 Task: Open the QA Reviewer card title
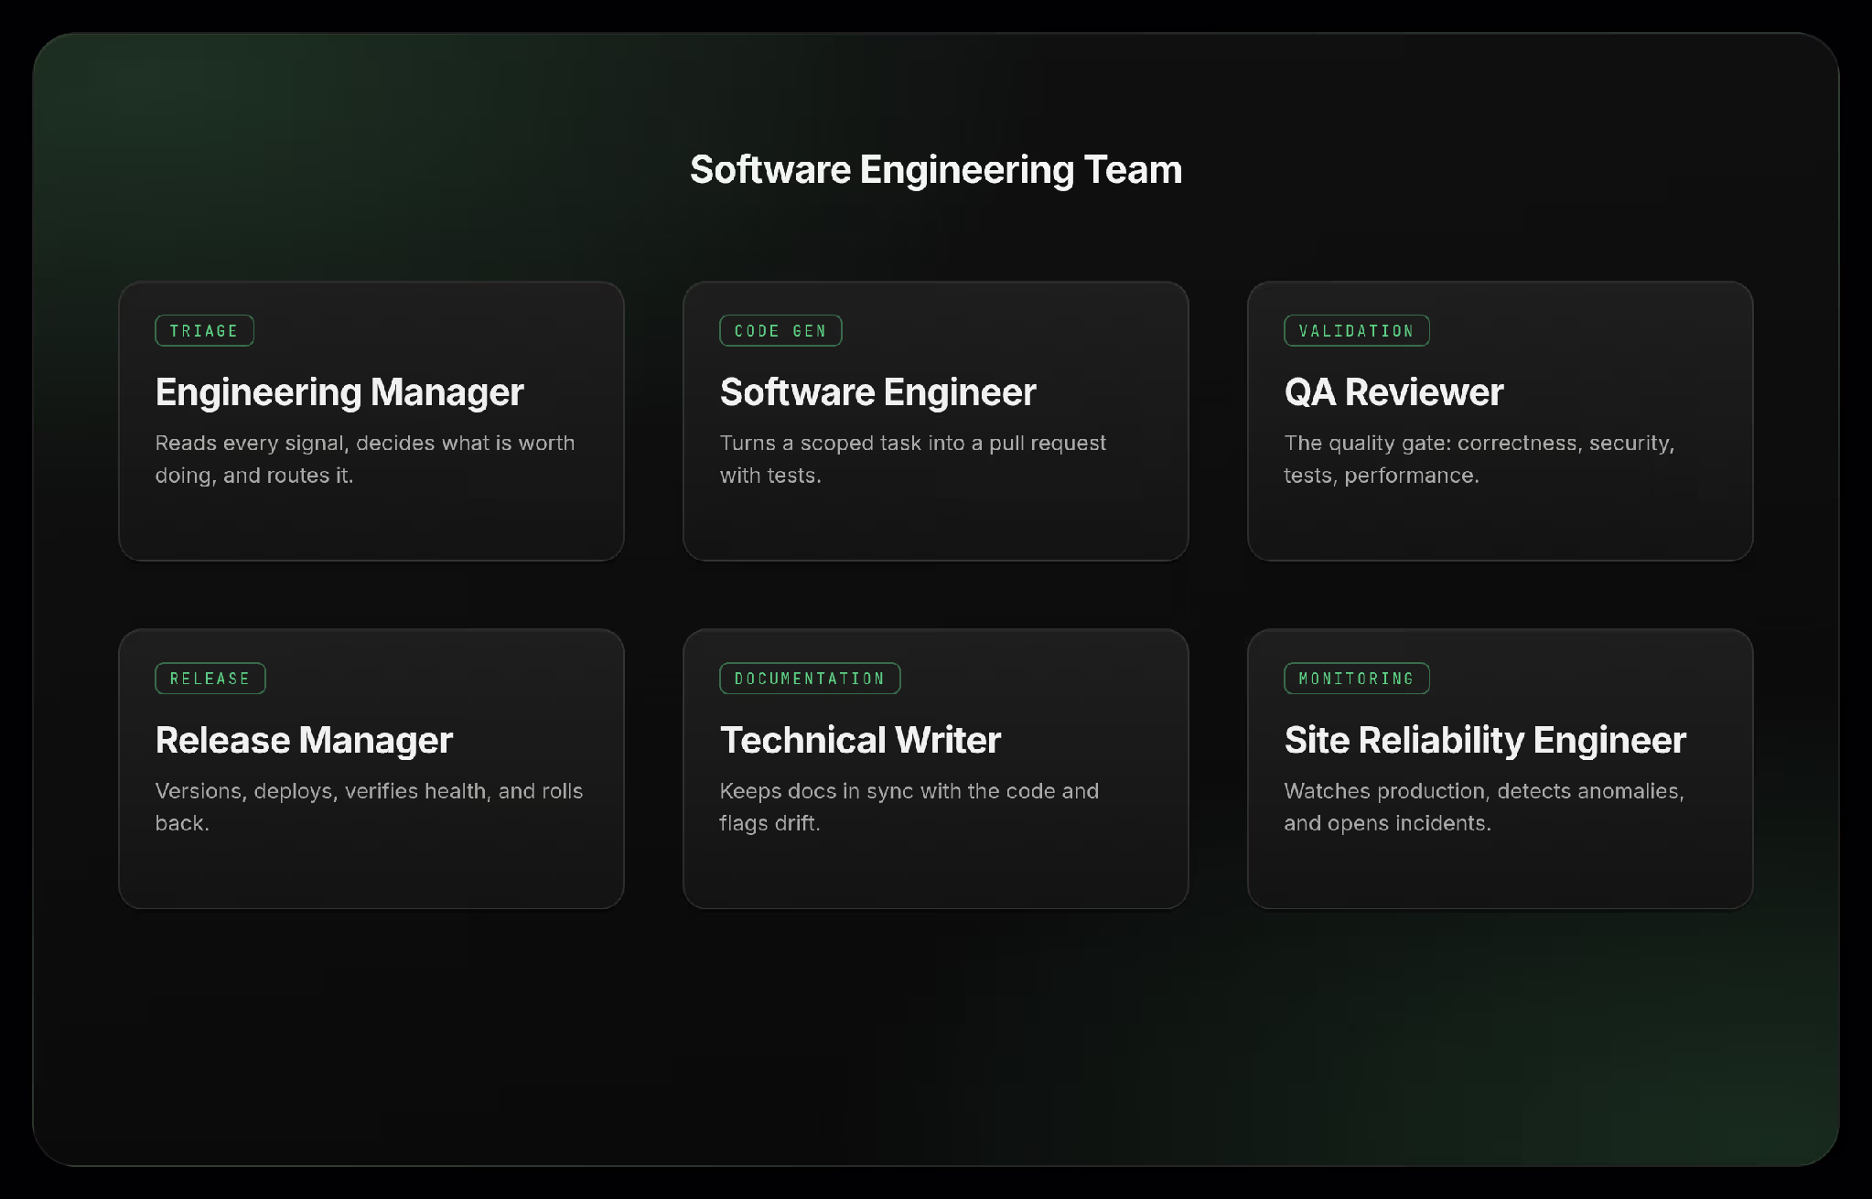[1393, 392]
